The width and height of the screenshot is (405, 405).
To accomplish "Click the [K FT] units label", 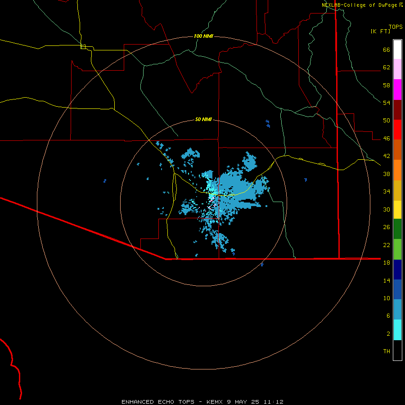I will 380,31.
